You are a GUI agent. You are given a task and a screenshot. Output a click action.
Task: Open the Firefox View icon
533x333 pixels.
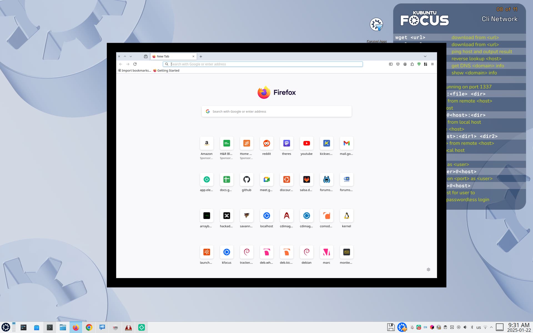pos(145,56)
